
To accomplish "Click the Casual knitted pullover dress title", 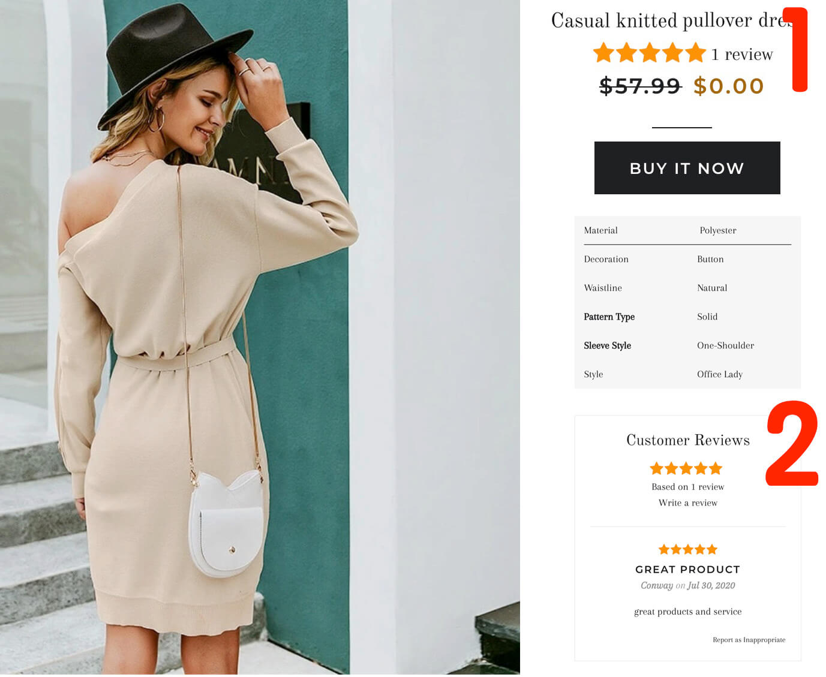I will click(x=672, y=21).
